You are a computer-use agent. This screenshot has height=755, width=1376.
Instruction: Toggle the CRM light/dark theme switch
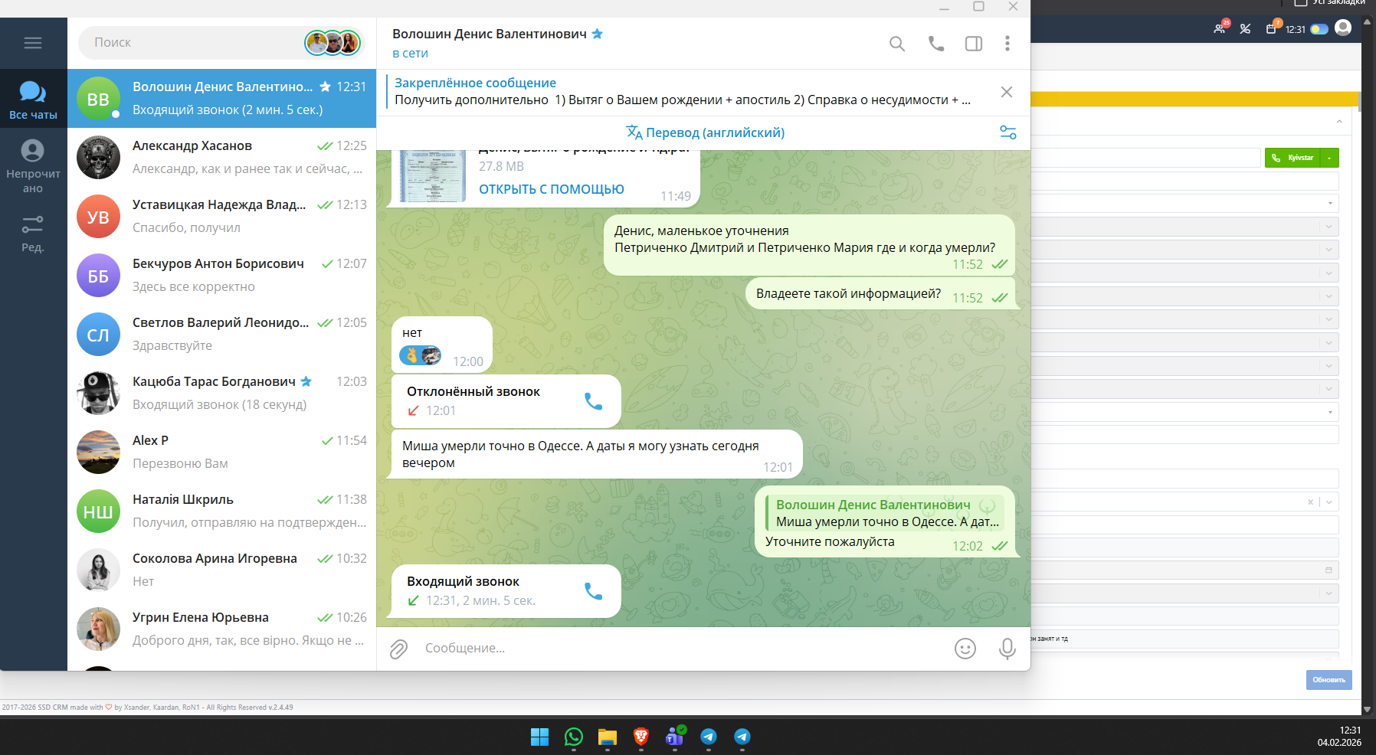[x=1319, y=29]
